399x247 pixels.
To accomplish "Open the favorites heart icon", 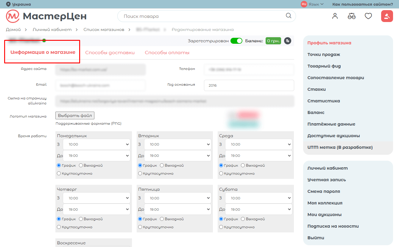I will click(x=368, y=16).
